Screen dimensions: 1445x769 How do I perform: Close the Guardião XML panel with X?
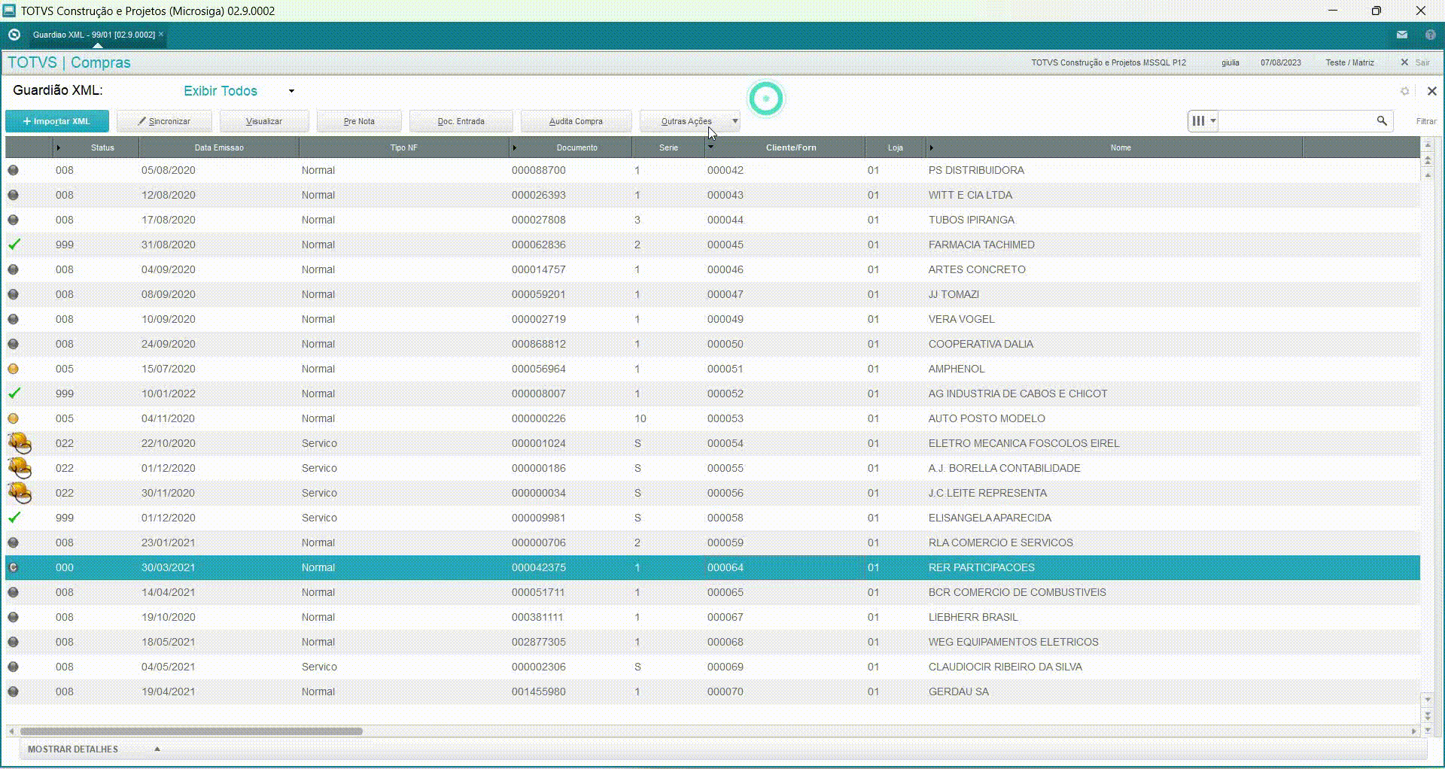pyautogui.click(x=1431, y=91)
